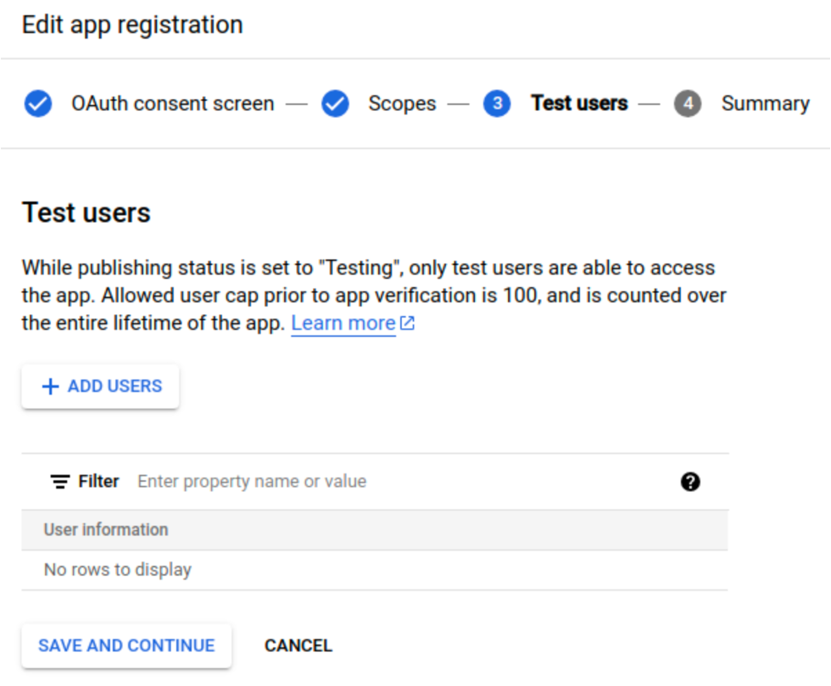831x686 pixels.
Task: Select the step 4 circle icon
Action: pyautogui.click(x=688, y=103)
